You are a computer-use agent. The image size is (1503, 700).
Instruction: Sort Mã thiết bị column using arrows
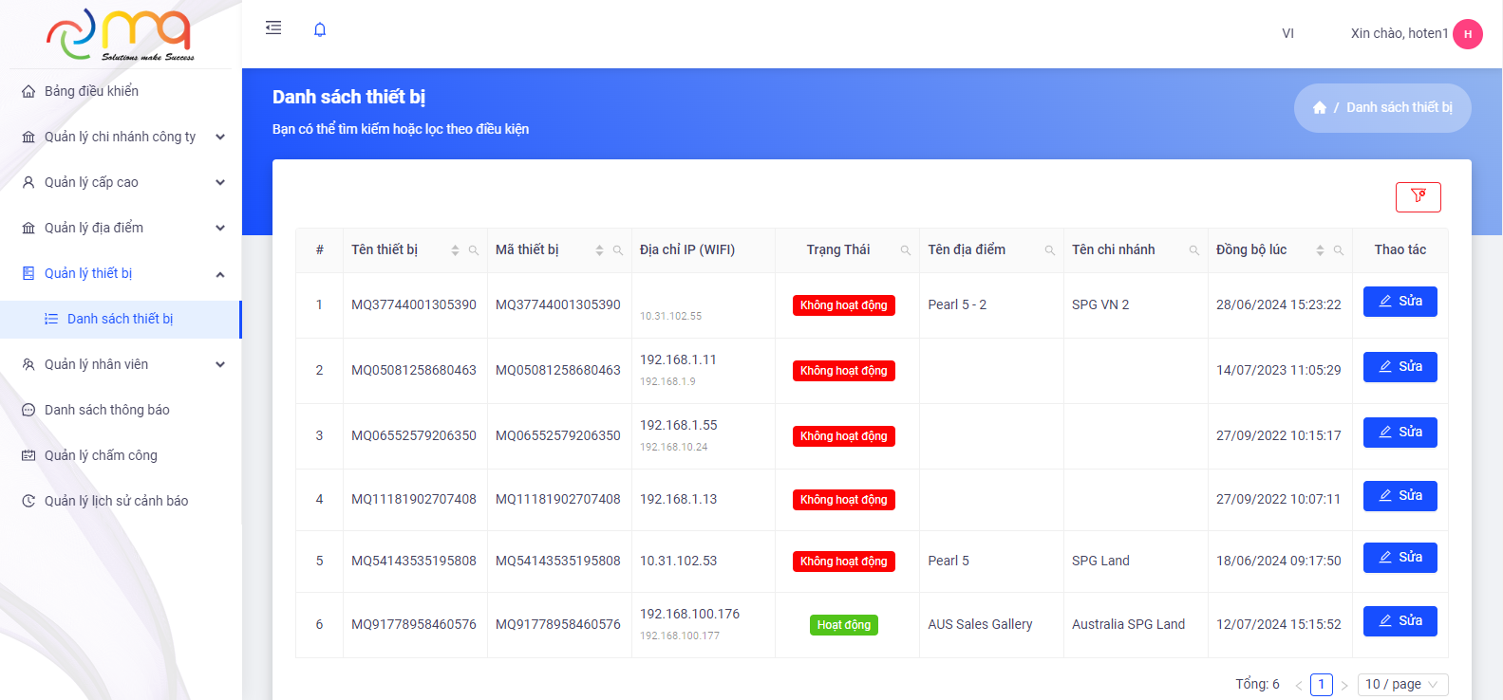click(599, 250)
